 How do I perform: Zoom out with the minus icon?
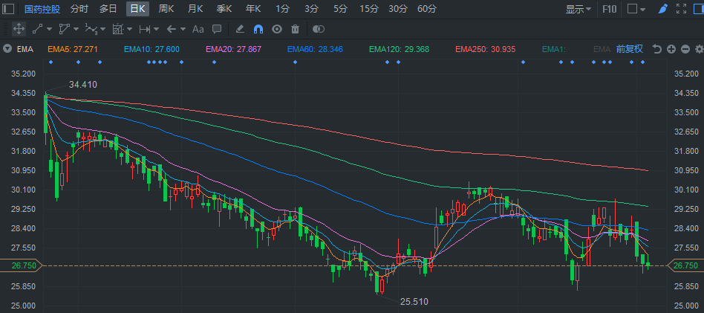pos(685,50)
